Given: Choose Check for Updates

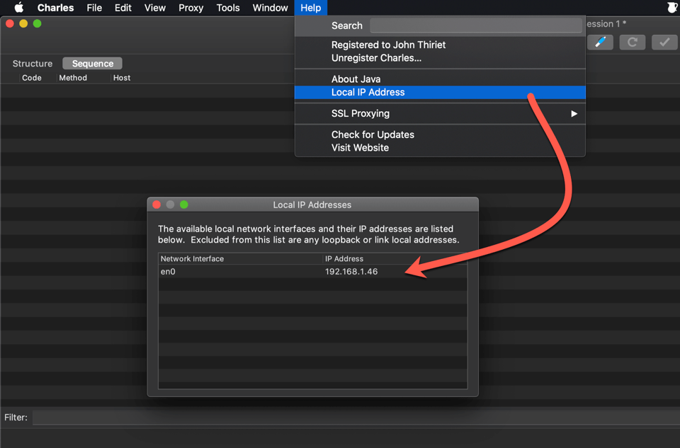Looking at the screenshot, I should coord(440,134).
